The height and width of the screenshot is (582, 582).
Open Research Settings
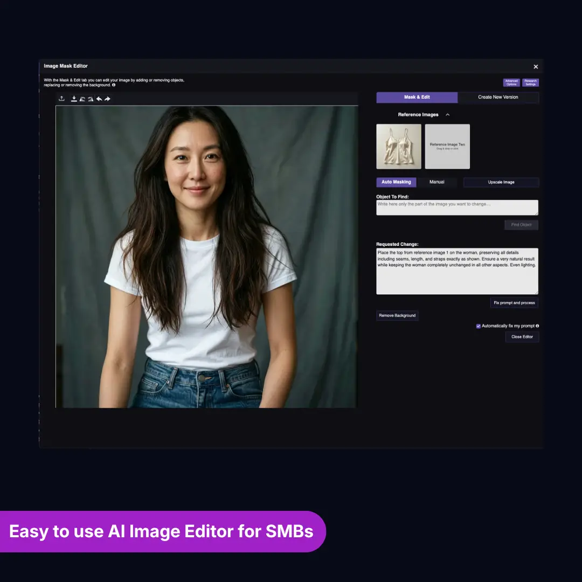pos(530,82)
